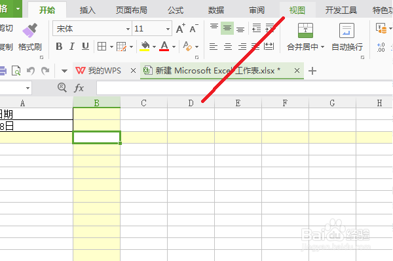Select column E header
Image resolution: width=393 pixels, height=261 pixels.
coord(238,103)
